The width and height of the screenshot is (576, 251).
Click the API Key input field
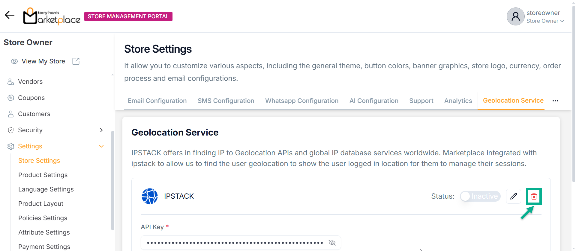234,243
